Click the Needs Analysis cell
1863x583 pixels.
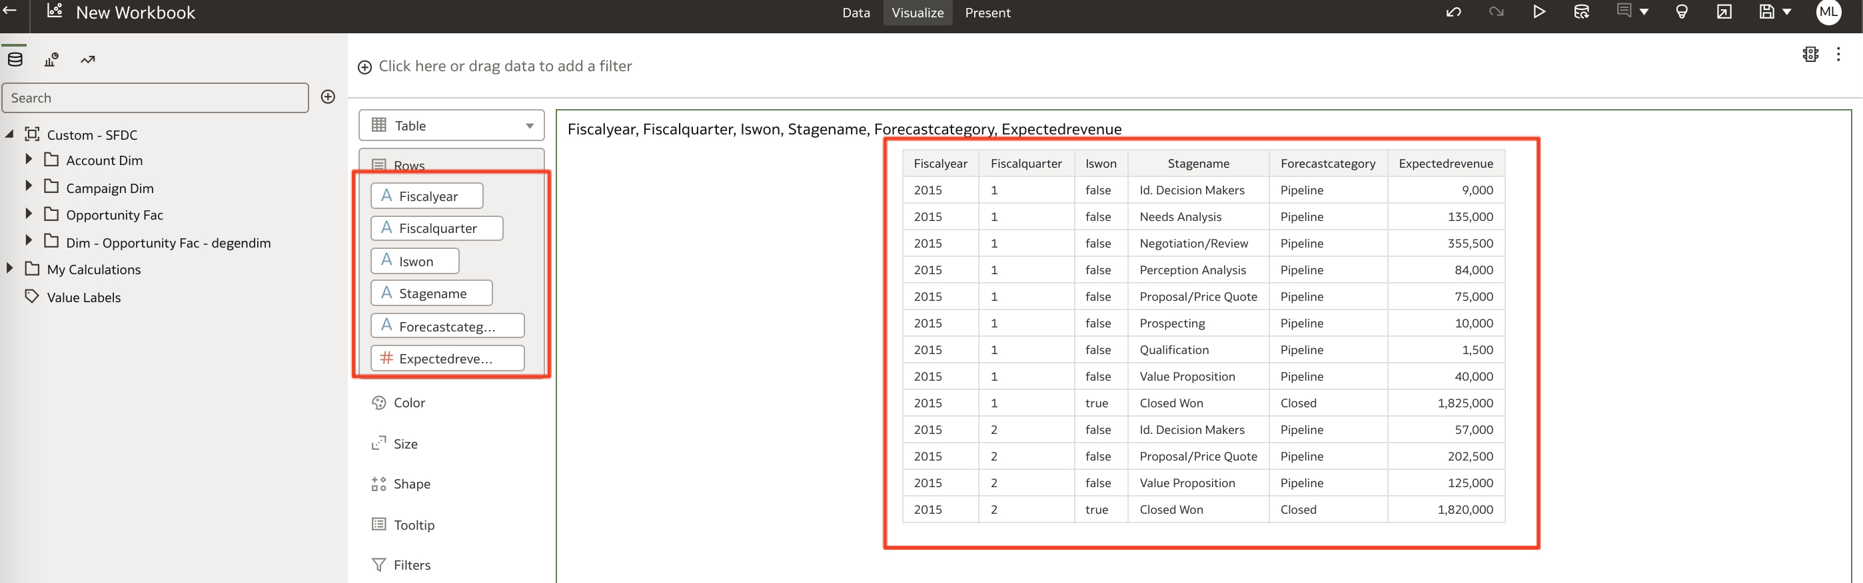(x=1199, y=217)
